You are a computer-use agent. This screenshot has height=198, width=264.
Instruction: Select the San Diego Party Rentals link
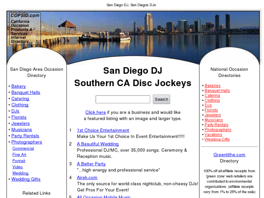pos(25,136)
